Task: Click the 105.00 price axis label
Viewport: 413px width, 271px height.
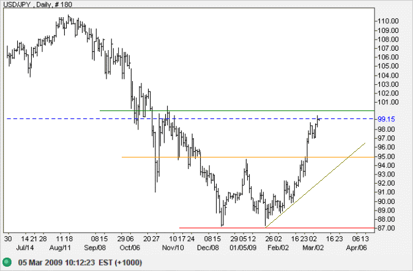Action: [388, 66]
